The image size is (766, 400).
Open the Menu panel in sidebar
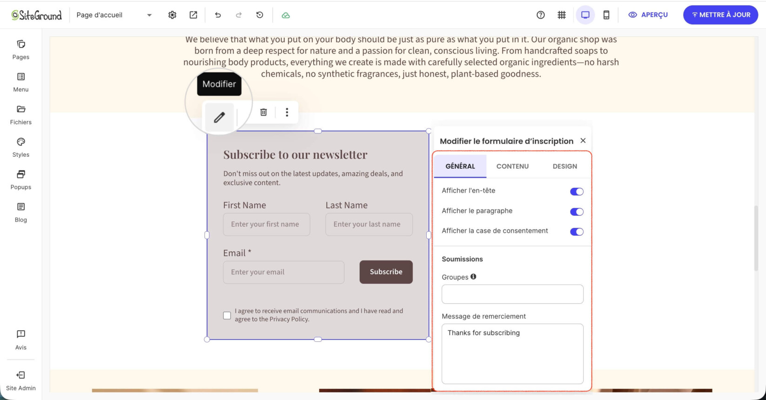click(21, 82)
